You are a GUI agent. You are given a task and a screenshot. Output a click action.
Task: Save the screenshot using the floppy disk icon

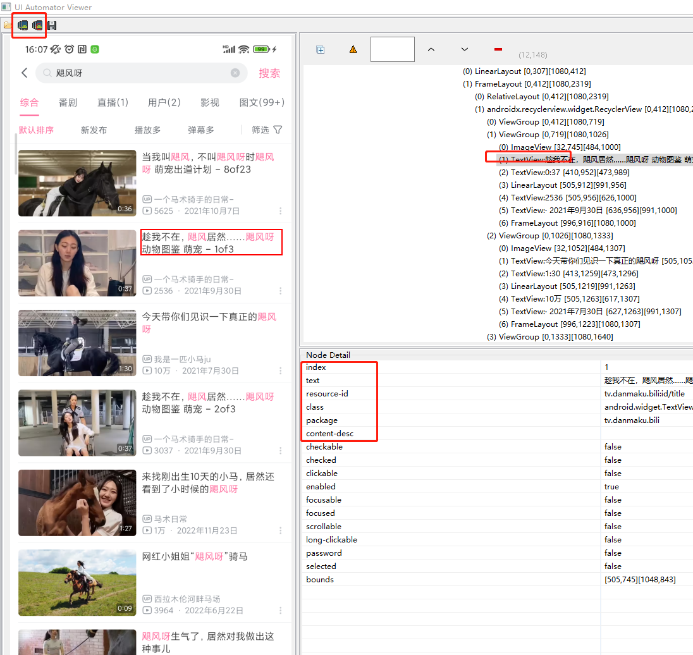coord(52,25)
